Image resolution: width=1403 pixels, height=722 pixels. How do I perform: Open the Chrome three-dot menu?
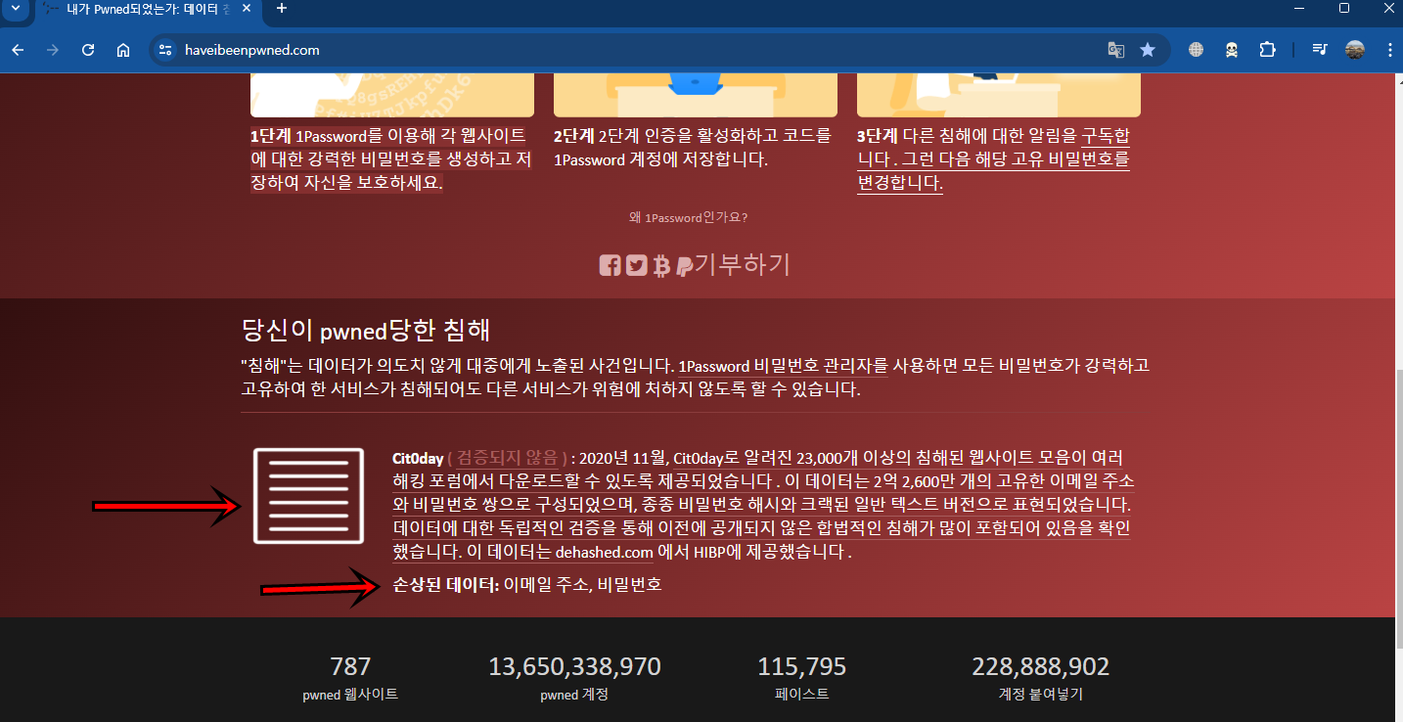pos(1389,50)
